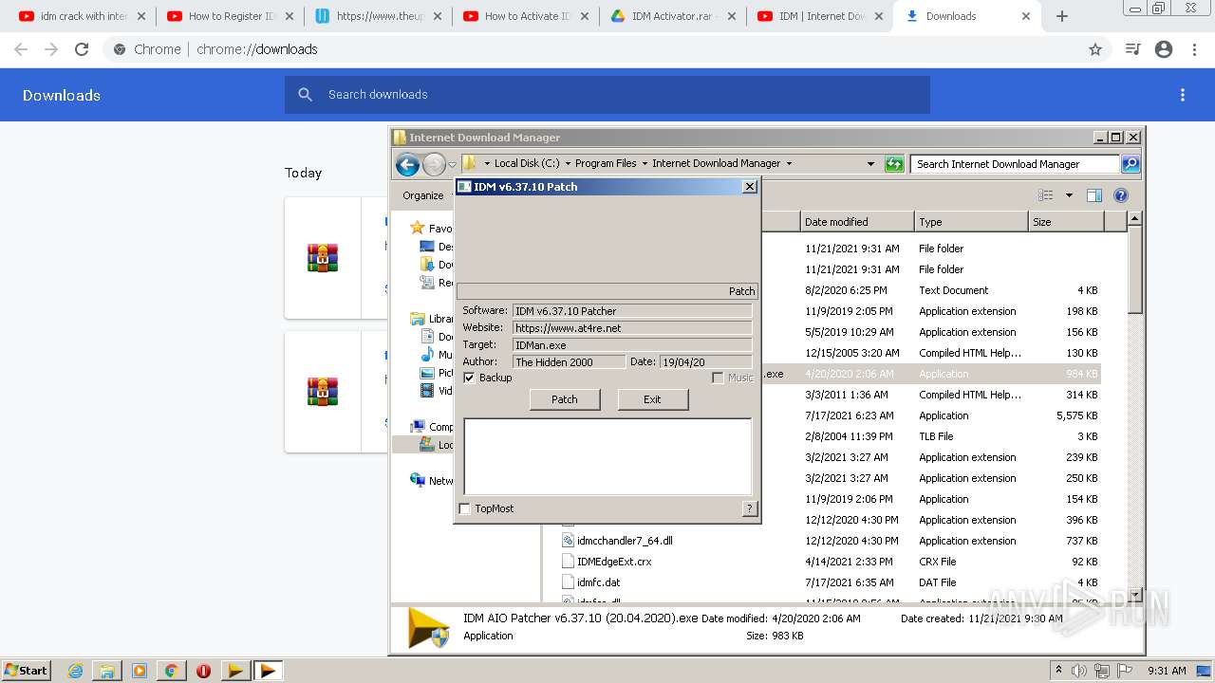Select the Favorites star icon in sidebar
Image resolution: width=1215 pixels, height=683 pixels.
418,228
